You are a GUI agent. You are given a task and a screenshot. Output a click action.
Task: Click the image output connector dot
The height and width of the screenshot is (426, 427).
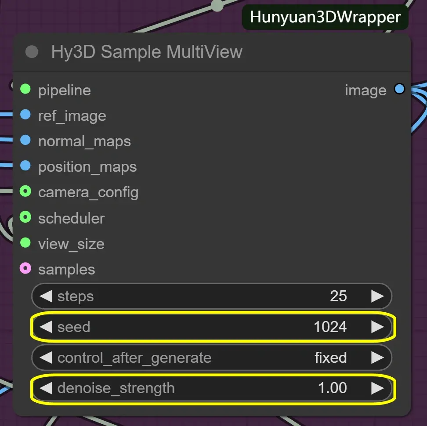tap(399, 89)
